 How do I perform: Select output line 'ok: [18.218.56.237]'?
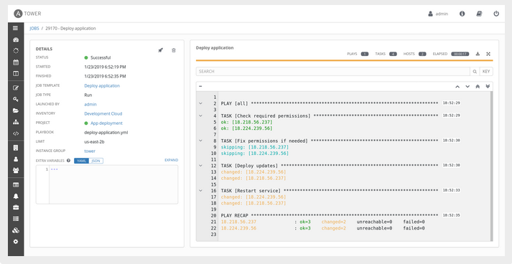point(246,122)
